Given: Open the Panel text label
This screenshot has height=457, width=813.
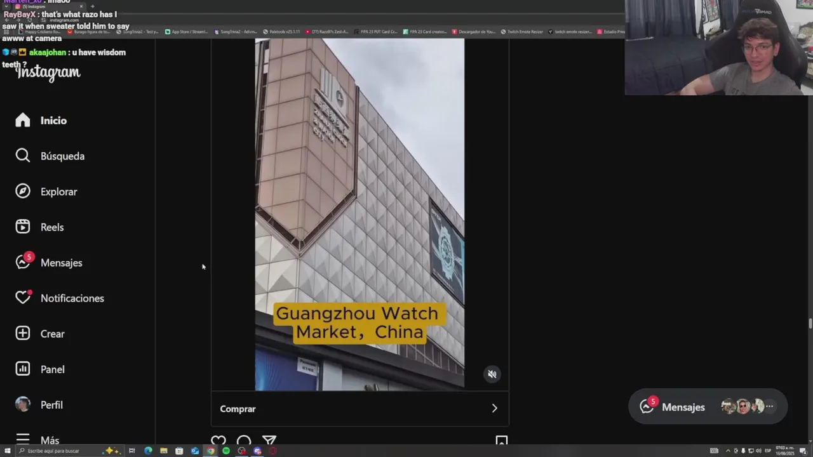Looking at the screenshot, I should [x=53, y=369].
